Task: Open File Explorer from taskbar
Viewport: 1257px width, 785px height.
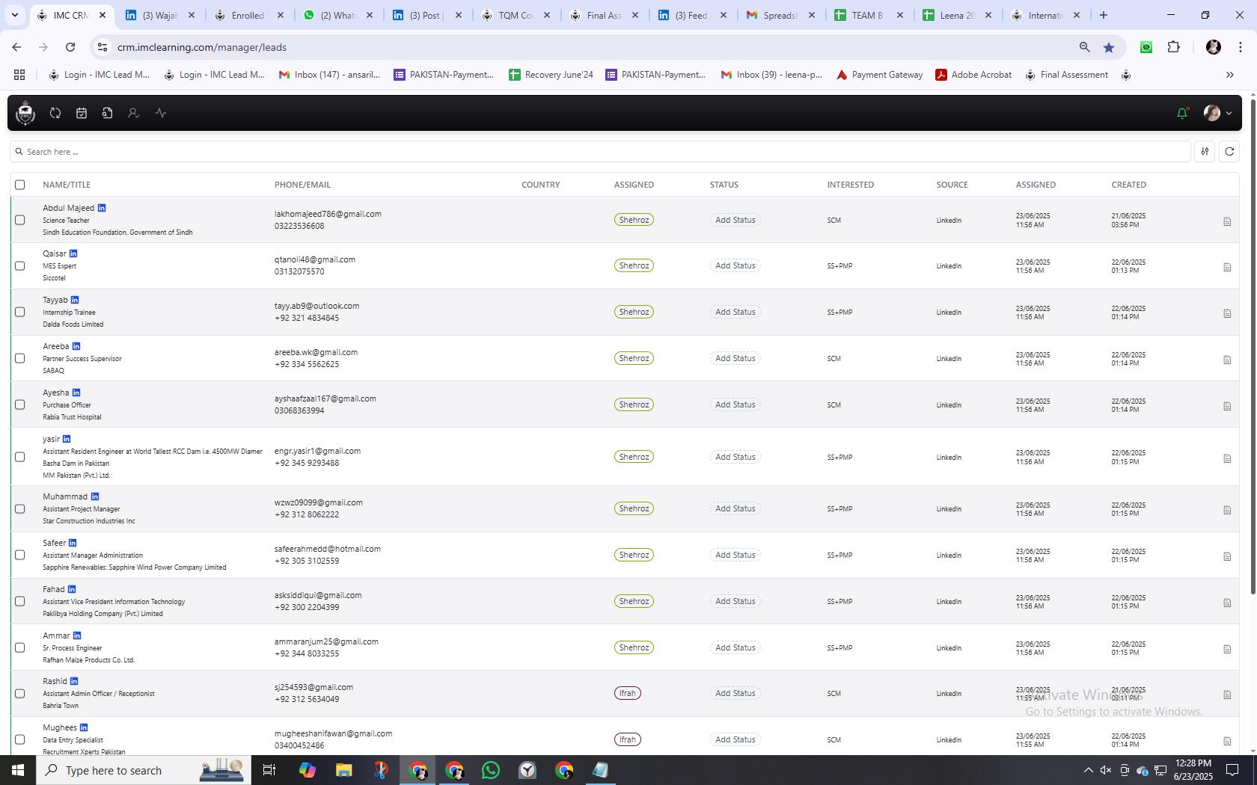Action: 343,770
